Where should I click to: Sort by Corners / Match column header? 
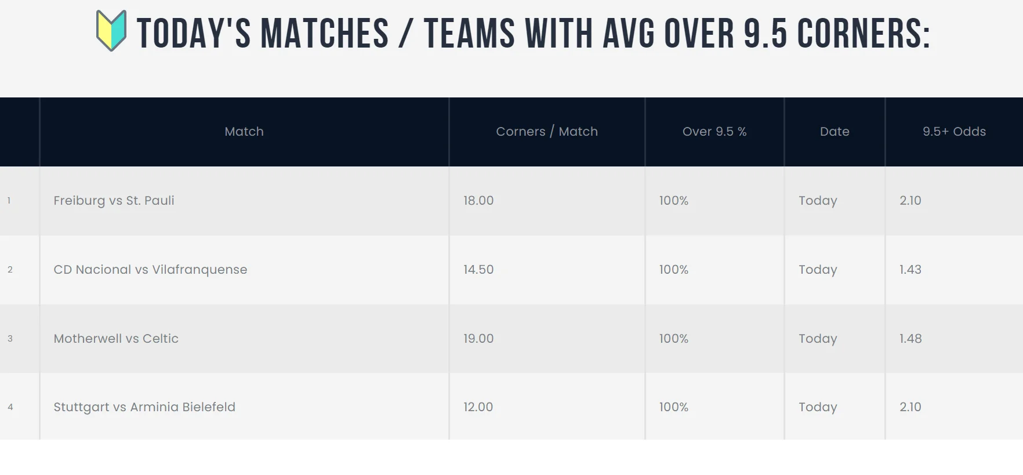[x=546, y=132]
